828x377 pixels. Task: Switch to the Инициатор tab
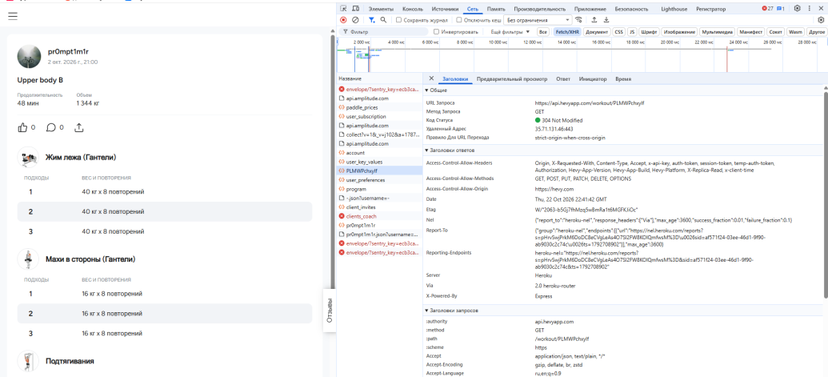tap(593, 78)
